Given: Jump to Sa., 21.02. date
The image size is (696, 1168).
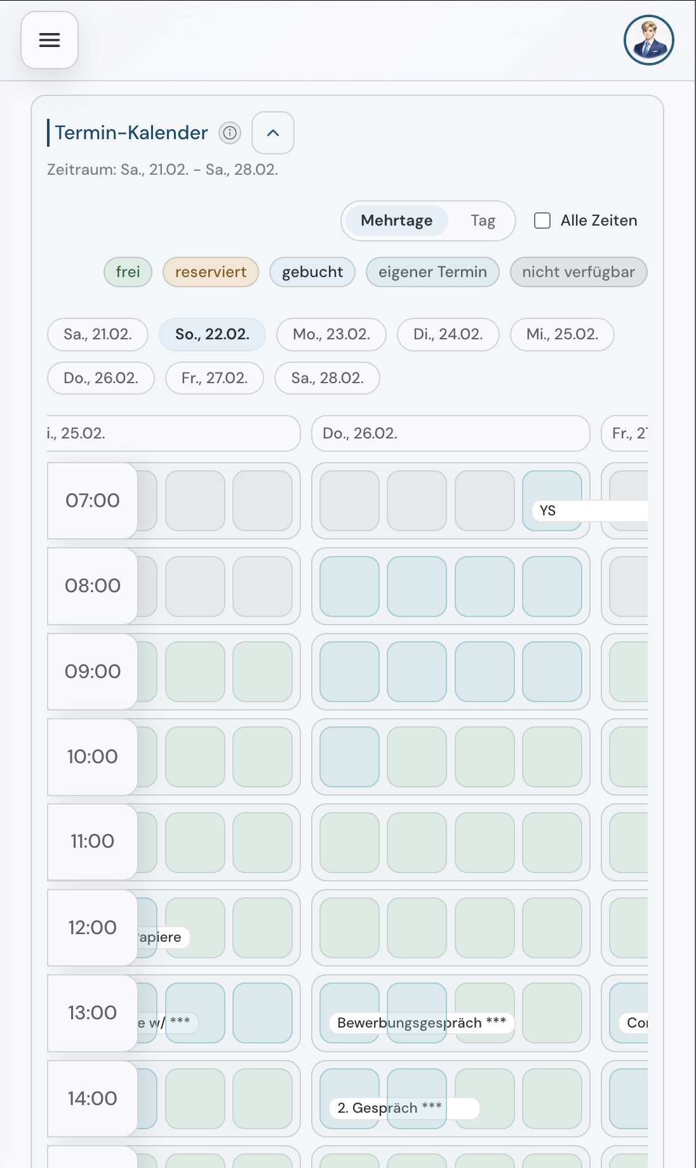Looking at the screenshot, I should tap(98, 334).
